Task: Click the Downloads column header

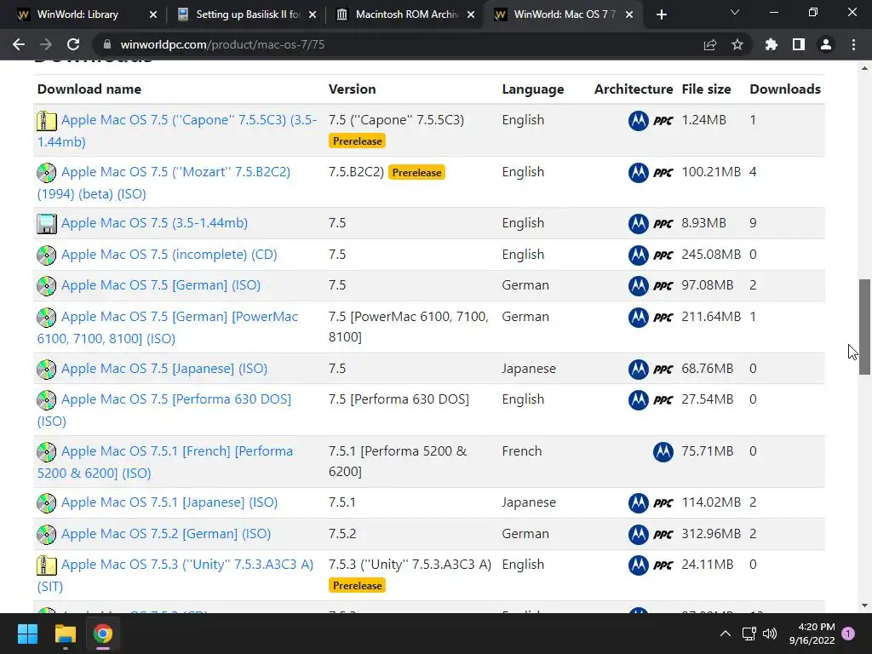Action: pyautogui.click(x=785, y=89)
